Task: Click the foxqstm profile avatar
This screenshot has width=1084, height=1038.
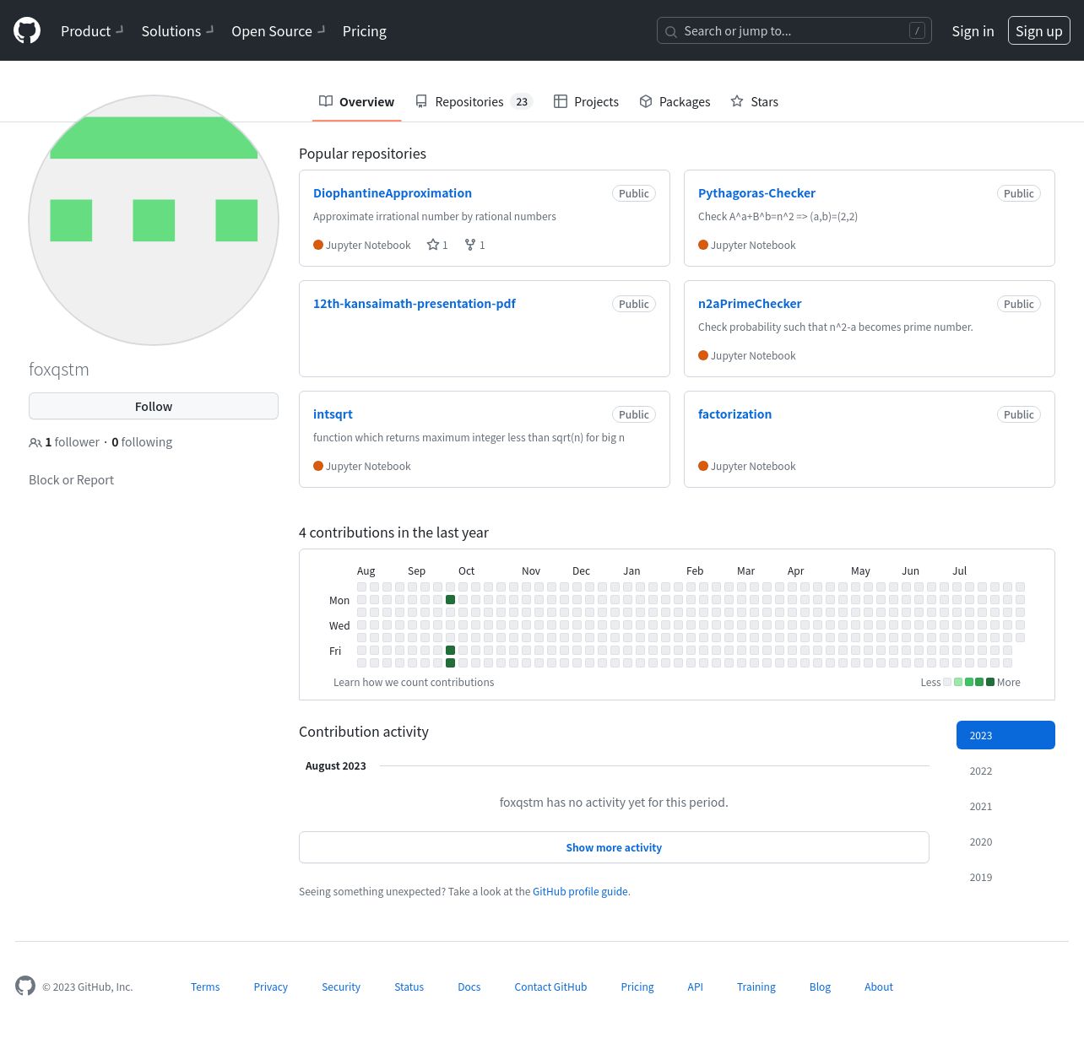Action: point(154,220)
